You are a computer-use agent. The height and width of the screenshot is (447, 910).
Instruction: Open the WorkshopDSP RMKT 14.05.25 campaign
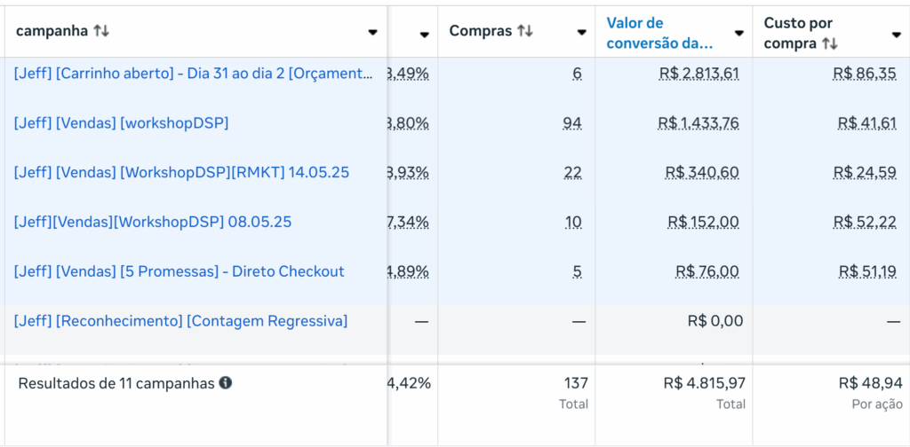coord(181,172)
